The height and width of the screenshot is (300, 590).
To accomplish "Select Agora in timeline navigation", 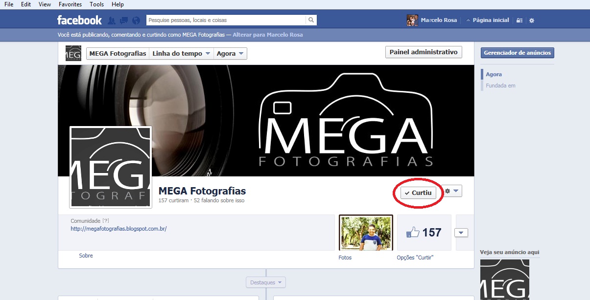I will coord(494,74).
